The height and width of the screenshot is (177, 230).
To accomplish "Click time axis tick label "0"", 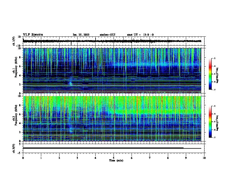I will 23,158.
